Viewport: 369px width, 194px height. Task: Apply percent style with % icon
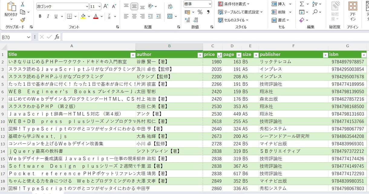tap(200, 12)
